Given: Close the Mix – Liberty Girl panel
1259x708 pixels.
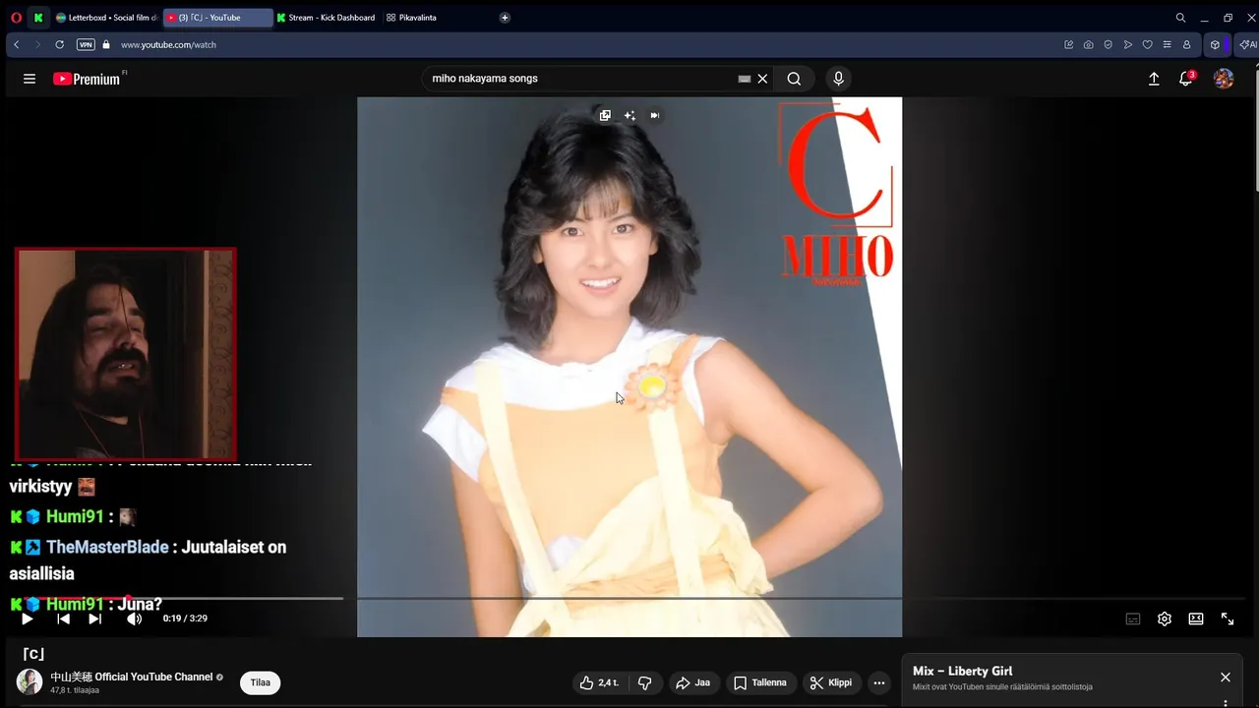Looking at the screenshot, I should pyautogui.click(x=1226, y=678).
